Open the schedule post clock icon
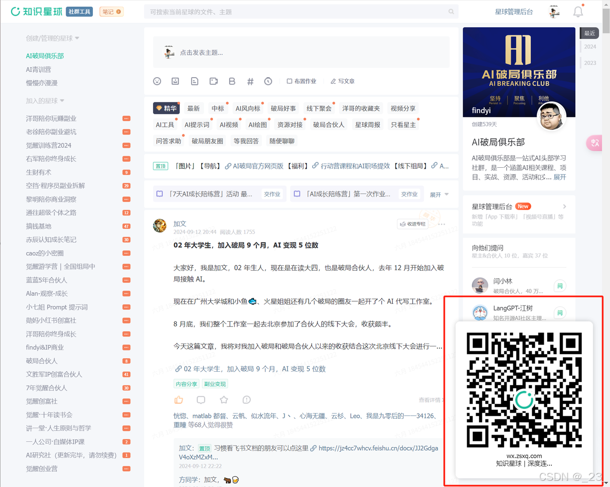This screenshot has width=610, height=487. (x=268, y=81)
